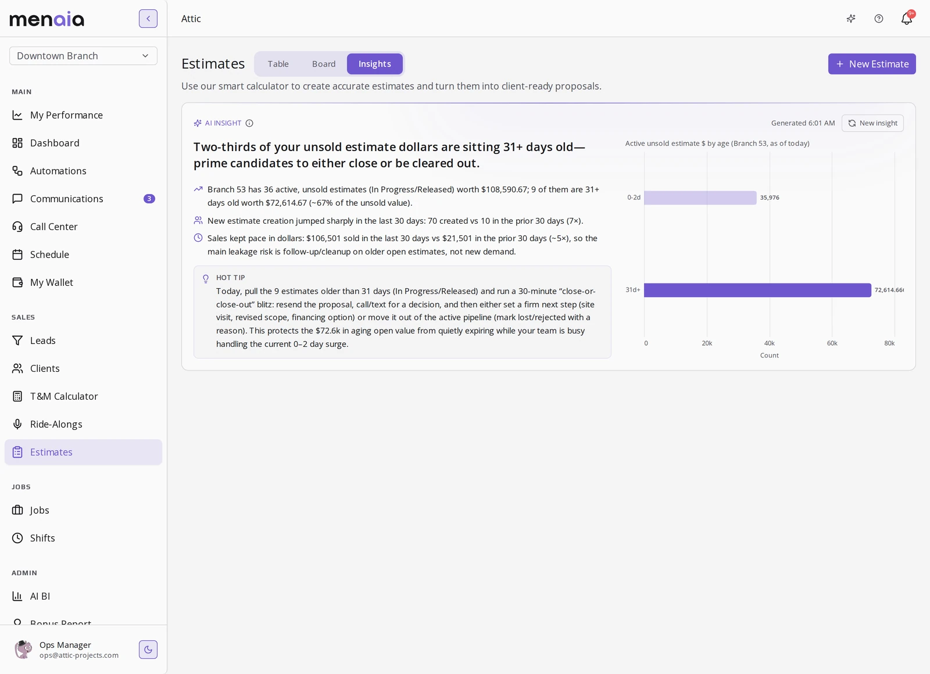Image resolution: width=930 pixels, height=674 pixels.
Task: Click the HOT TIP label
Action: 231,278
